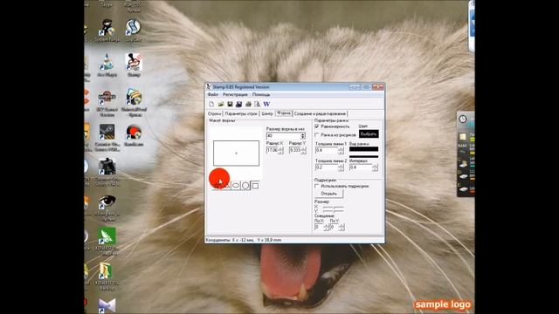Switch to the Центр tab
Image resolution: width=559 pixels, height=314 pixels.
click(267, 113)
